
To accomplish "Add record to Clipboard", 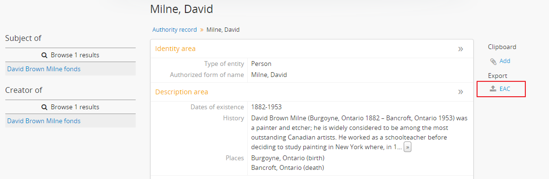I will (x=505, y=61).
